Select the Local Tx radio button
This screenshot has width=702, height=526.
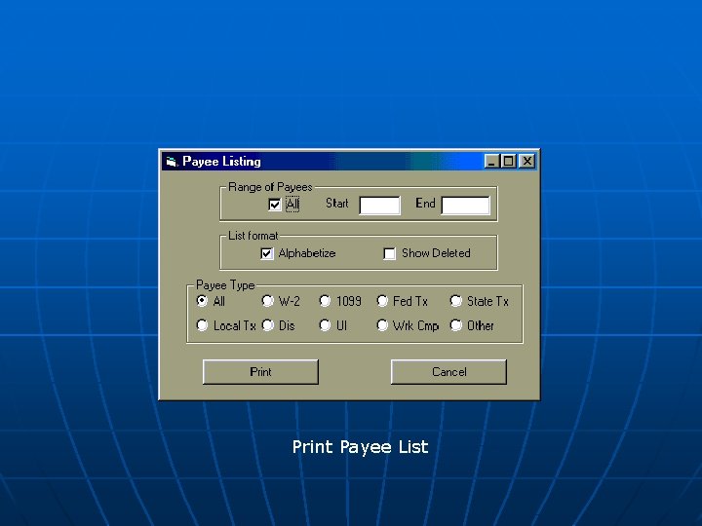[202, 325]
